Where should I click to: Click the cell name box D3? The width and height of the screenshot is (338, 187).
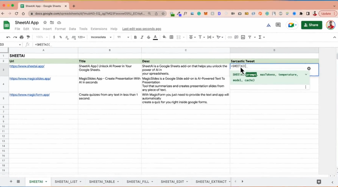[10, 44]
